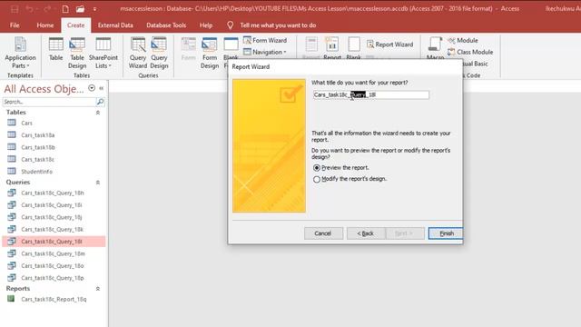Click Tell me what you want to do

click(278, 25)
